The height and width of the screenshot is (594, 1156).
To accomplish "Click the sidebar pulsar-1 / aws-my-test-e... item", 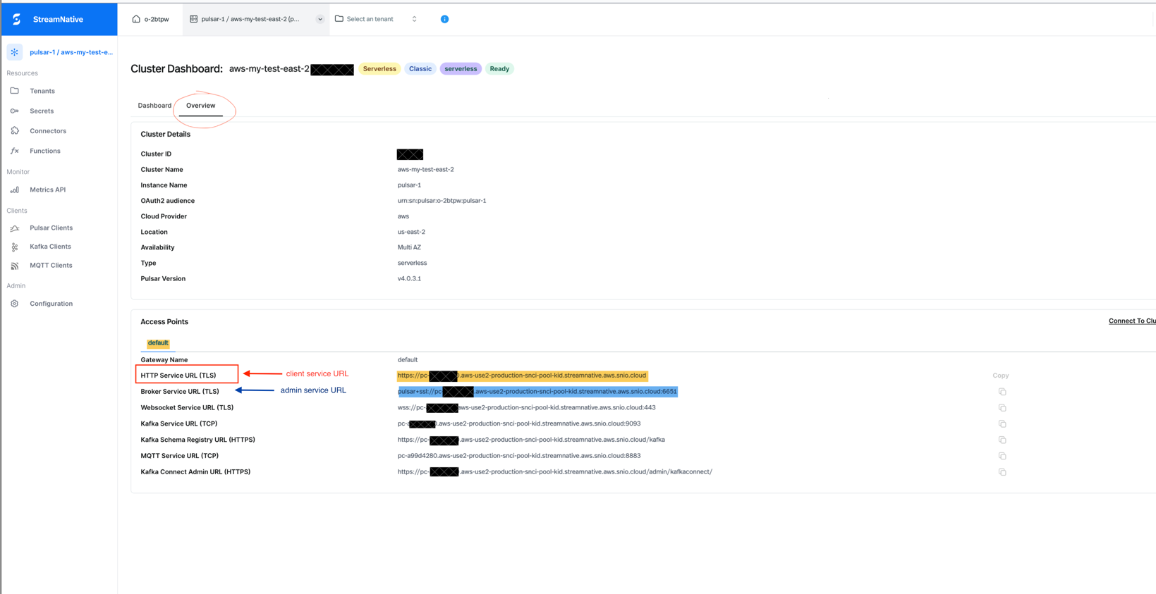I will point(71,52).
